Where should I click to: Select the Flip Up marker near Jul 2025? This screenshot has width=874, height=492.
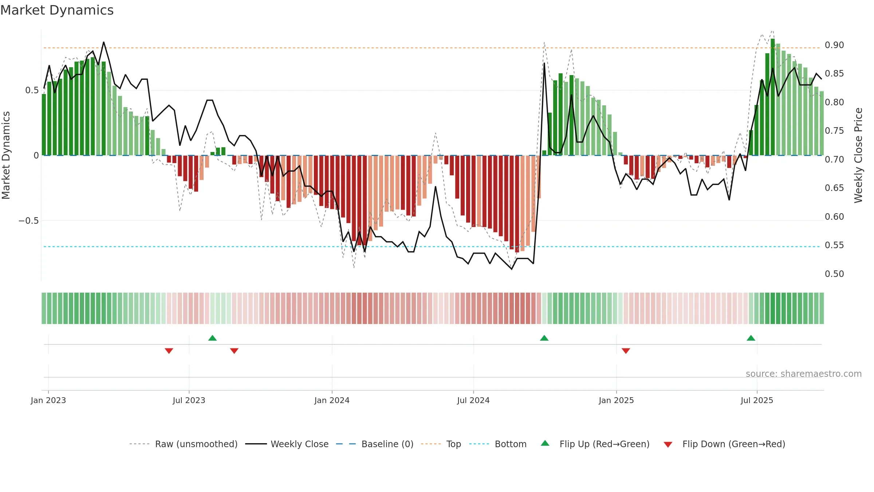[x=751, y=338]
